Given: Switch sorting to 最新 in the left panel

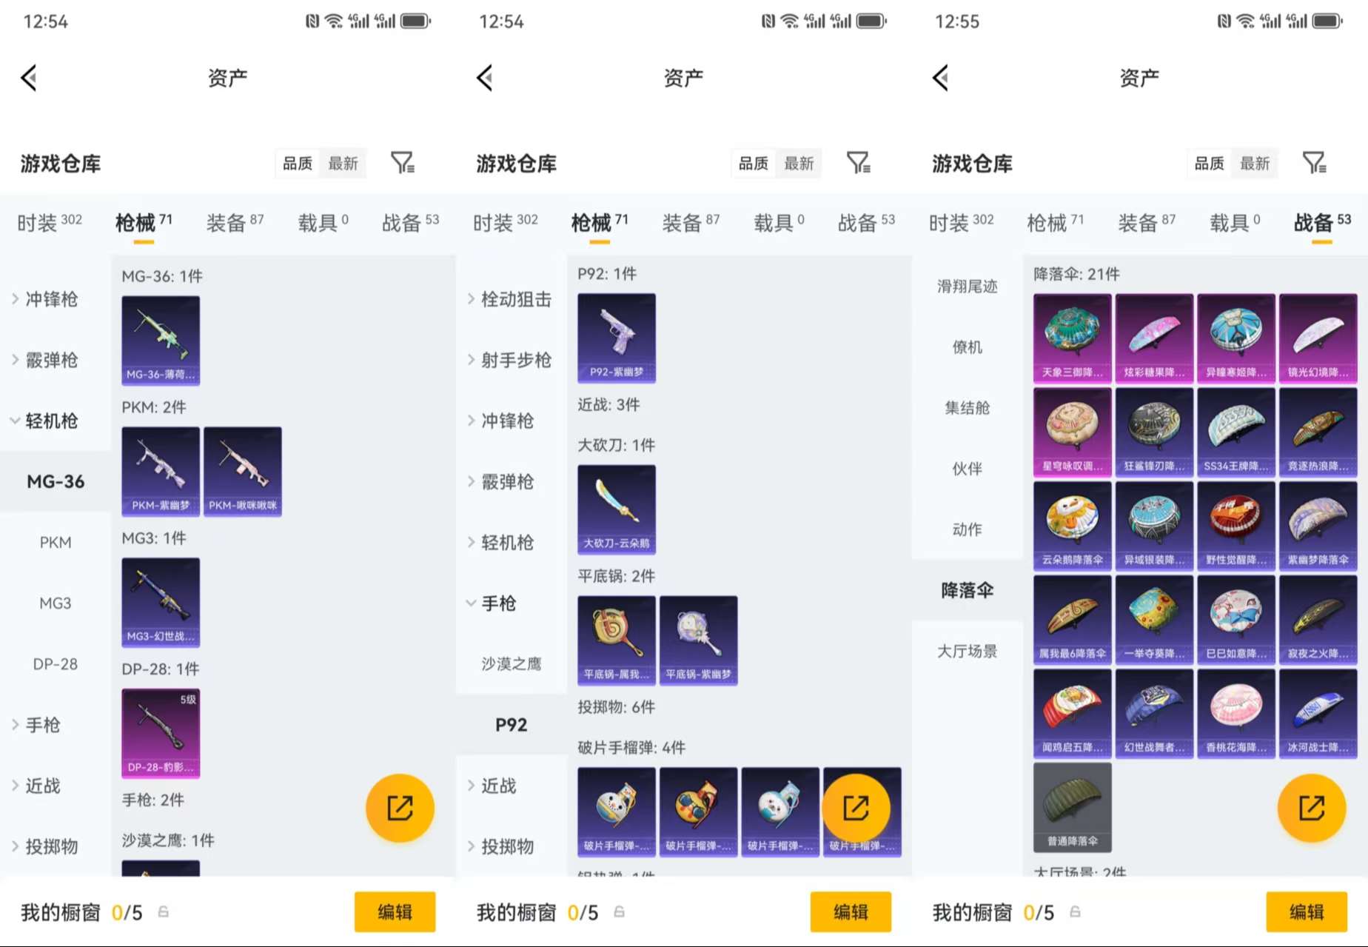Looking at the screenshot, I should point(343,163).
